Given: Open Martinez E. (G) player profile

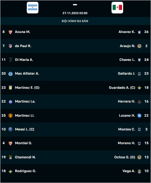Looking at the screenshot, I should point(27,88).
